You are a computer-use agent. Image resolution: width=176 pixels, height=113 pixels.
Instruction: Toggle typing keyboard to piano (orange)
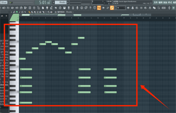click(99, 8)
